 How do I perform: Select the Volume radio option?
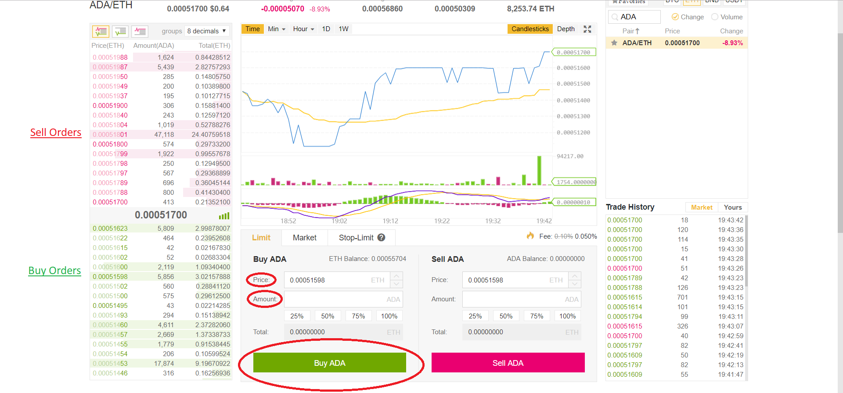point(715,17)
